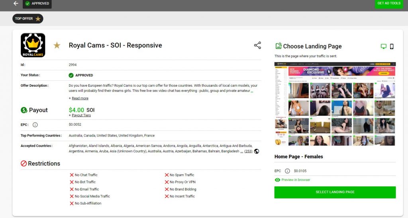
Task: Click the red X beside No Email Traffic
Action: [x=72, y=189]
